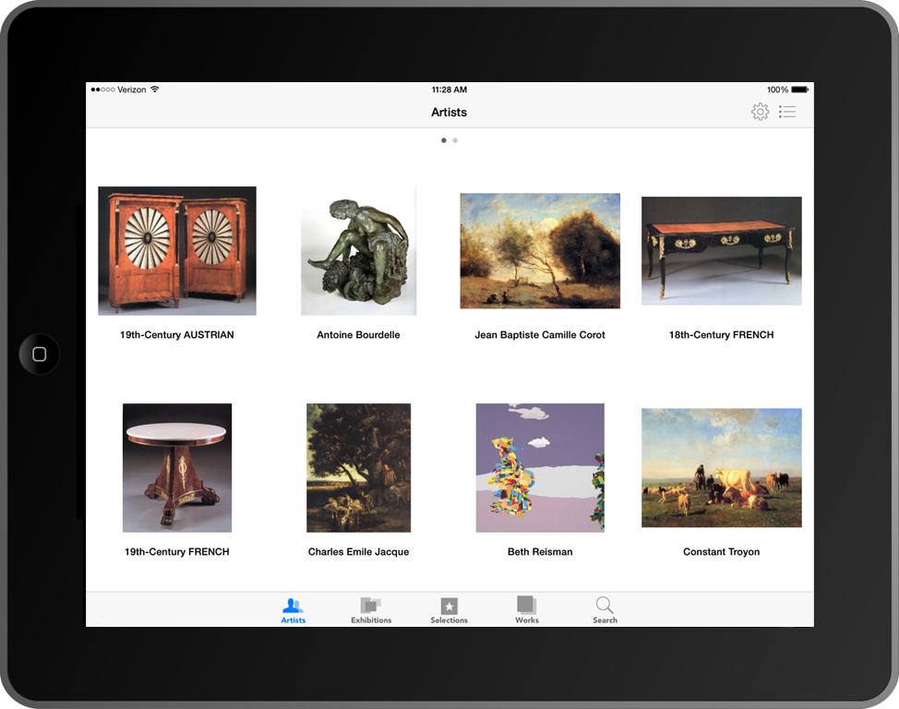
Task: Click the '19th-Century FRENCH' label
Action: [x=177, y=552]
